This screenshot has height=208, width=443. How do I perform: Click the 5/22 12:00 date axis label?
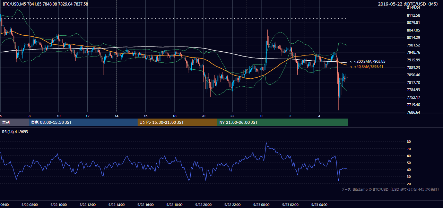[x=87, y=205]
